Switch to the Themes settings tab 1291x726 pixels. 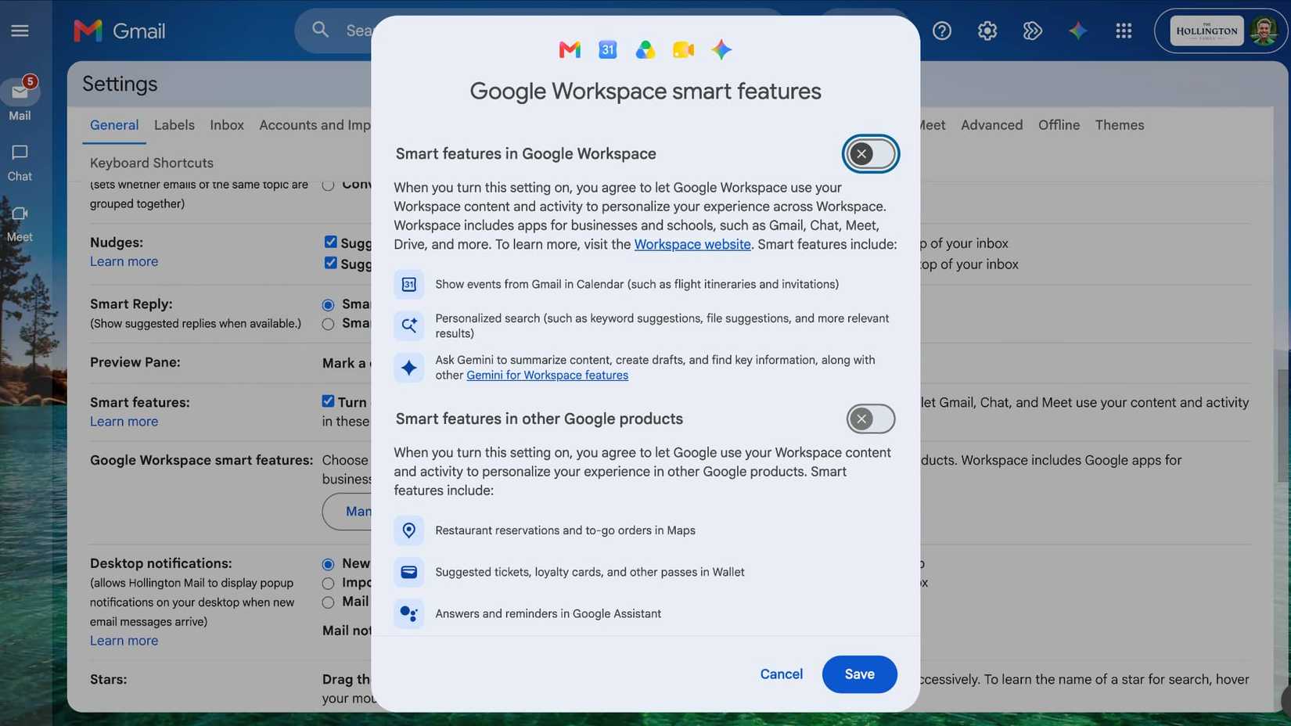click(1120, 125)
